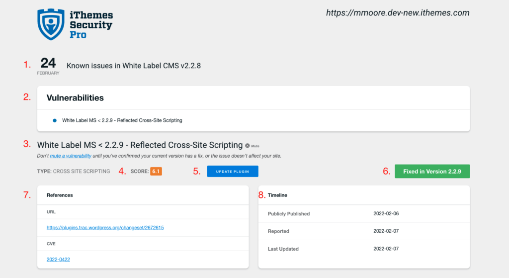Open the 'mute a vulnerability' link

tap(71, 156)
